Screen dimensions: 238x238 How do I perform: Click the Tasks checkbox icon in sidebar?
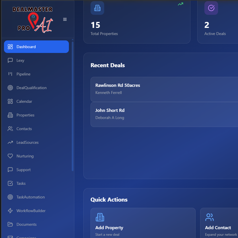[x=10, y=183]
